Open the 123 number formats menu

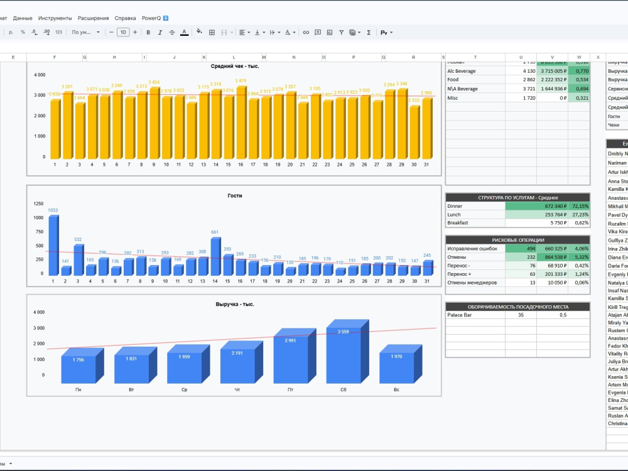coord(58,33)
